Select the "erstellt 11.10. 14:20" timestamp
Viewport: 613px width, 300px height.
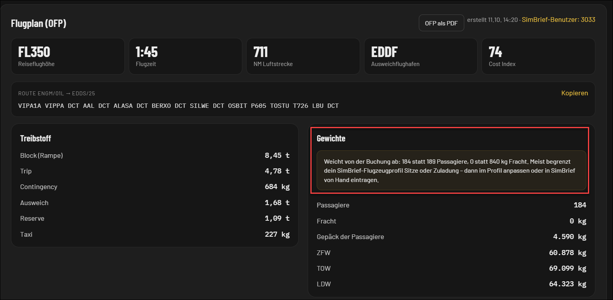click(492, 20)
